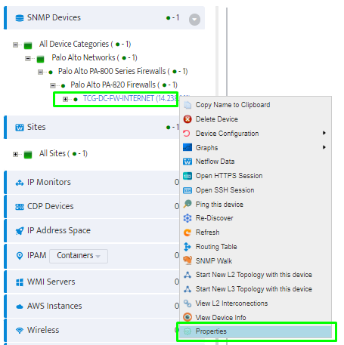
Task: Choose Open HTTPS Session
Action: click(256, 176)
